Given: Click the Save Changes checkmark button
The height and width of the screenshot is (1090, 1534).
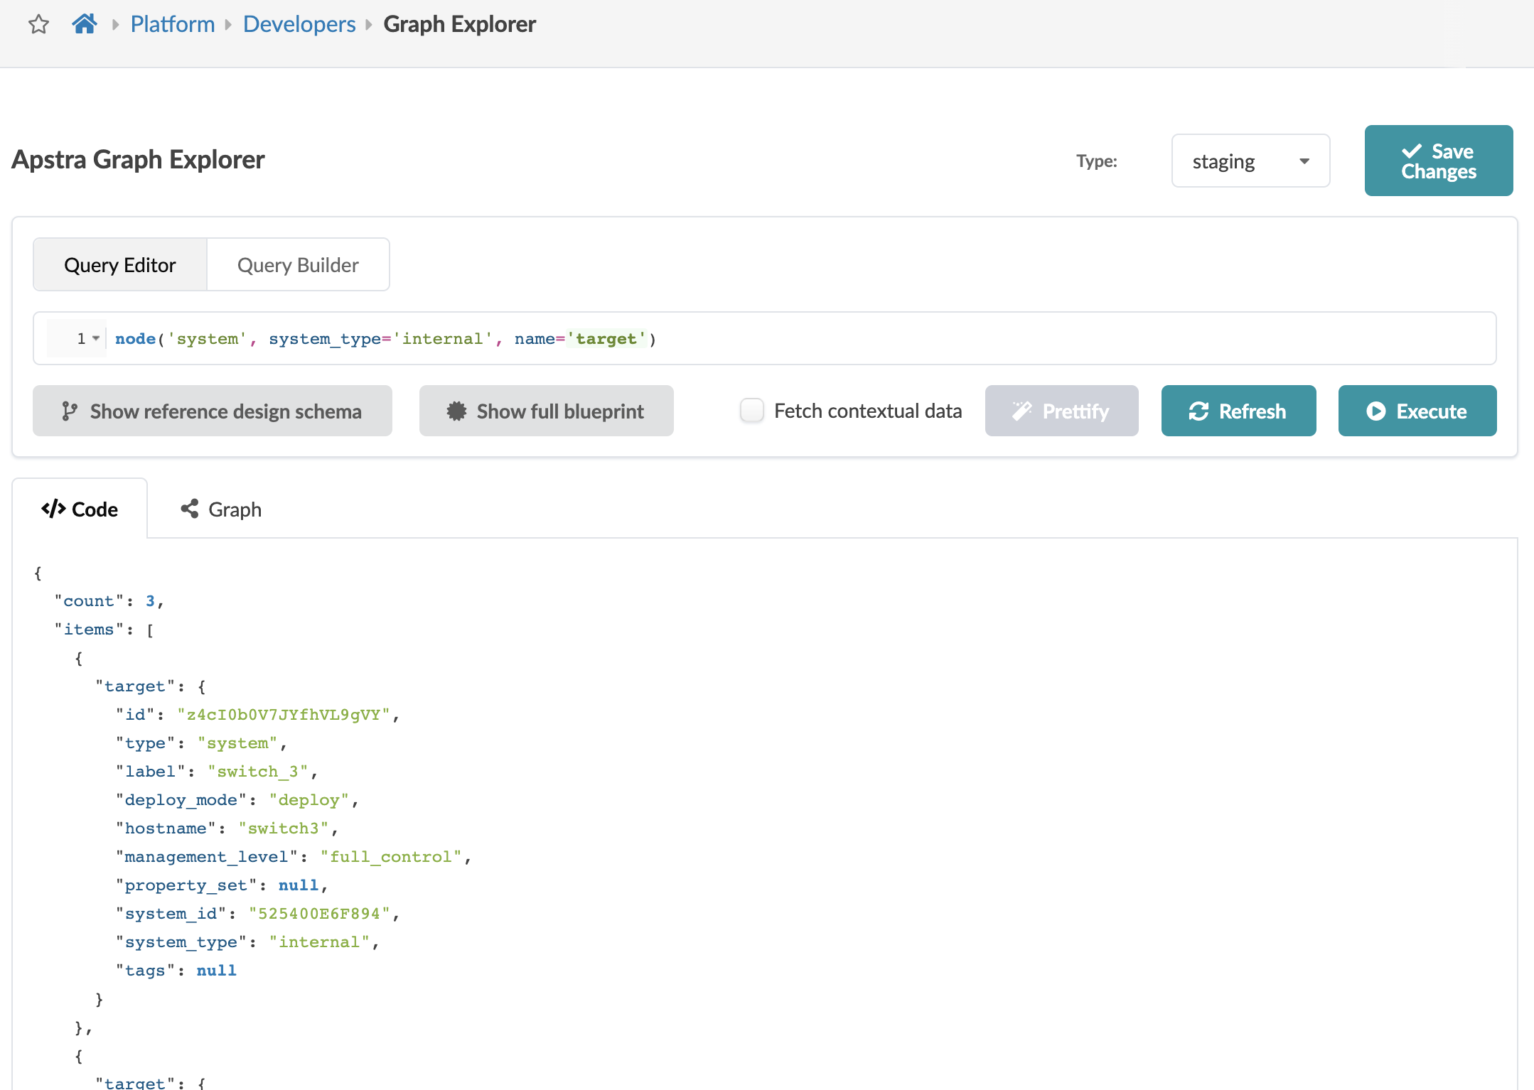Looking at the screenshot, I should click(1438, 161).
